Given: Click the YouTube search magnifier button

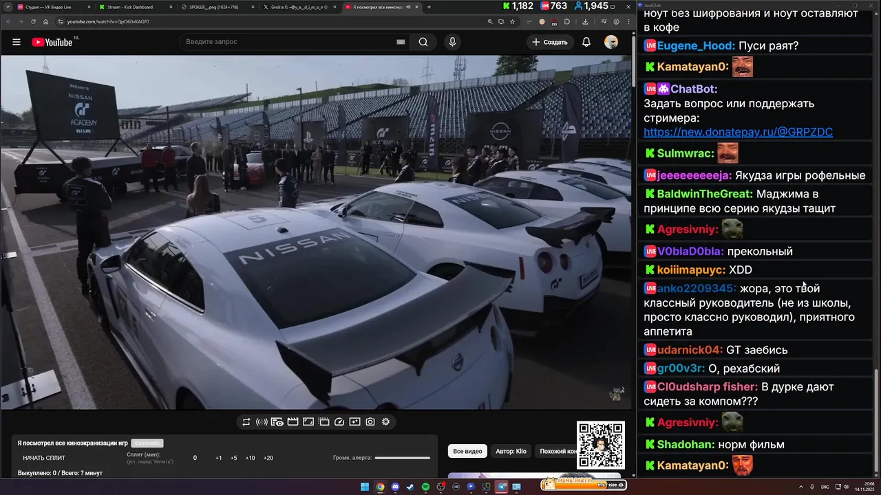Looking at the screenshot, I should (423, 42).
